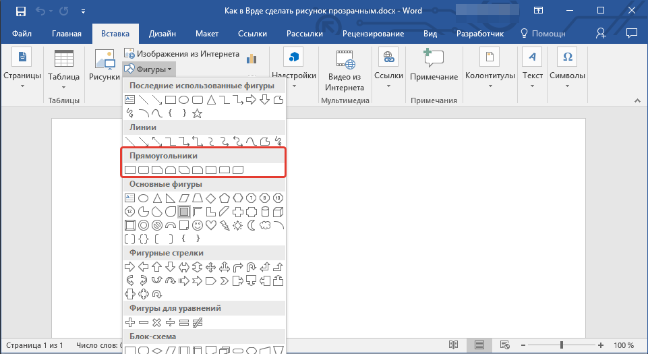
Task: Choose the five-point star in recent shapes
Action: 198,113
